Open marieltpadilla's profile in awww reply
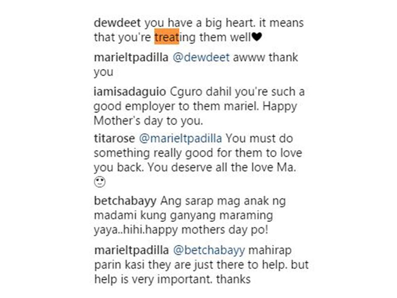The image size is (397, 298). coord(131,58)
